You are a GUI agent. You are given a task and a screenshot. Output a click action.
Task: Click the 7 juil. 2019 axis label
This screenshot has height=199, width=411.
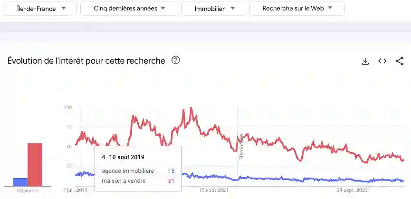point(76,190)
